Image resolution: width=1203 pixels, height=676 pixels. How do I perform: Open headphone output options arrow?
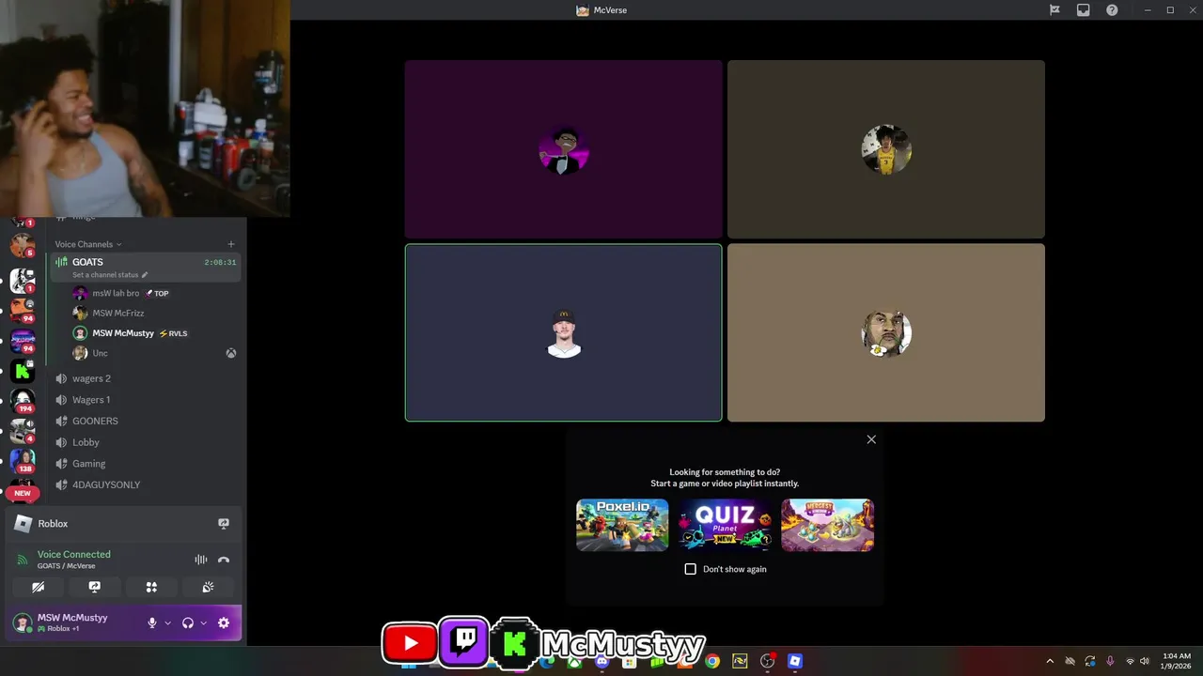point(203,622)
